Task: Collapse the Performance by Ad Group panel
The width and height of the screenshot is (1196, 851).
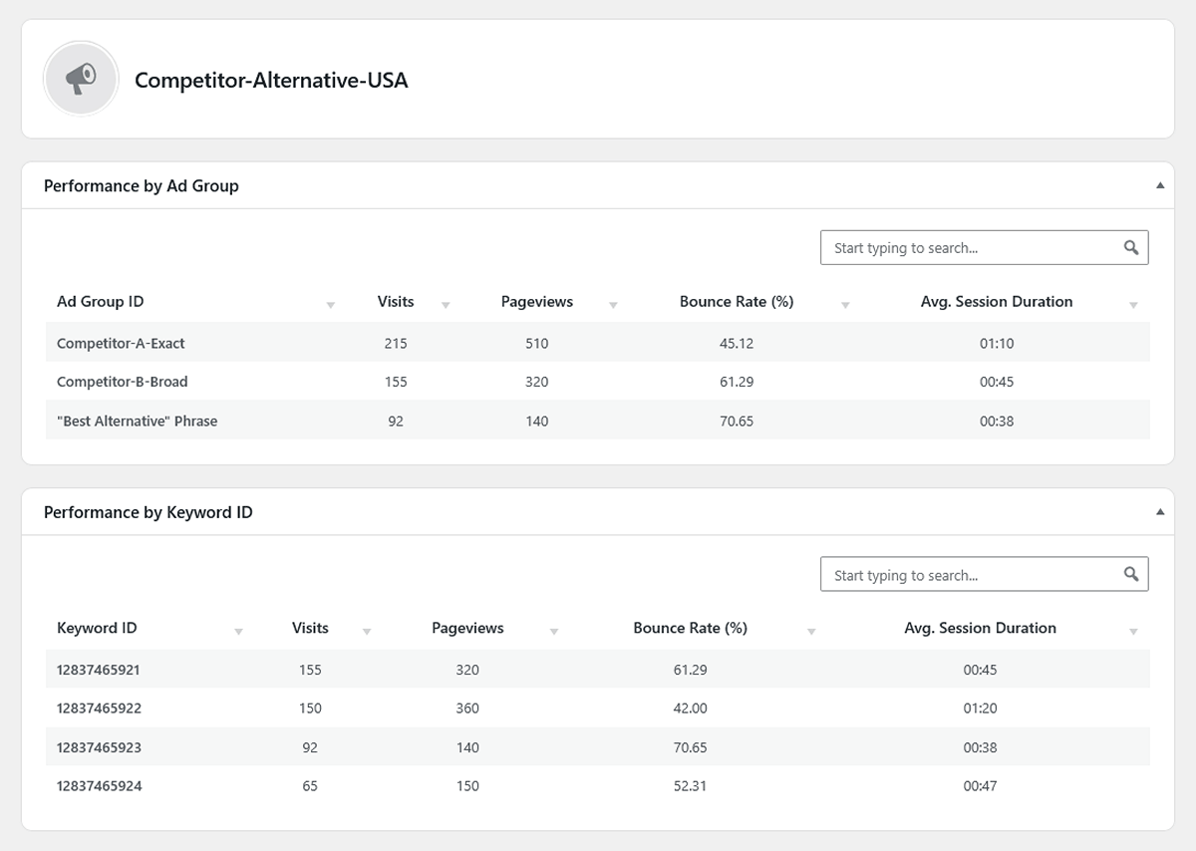Action: pos(1160,185)
